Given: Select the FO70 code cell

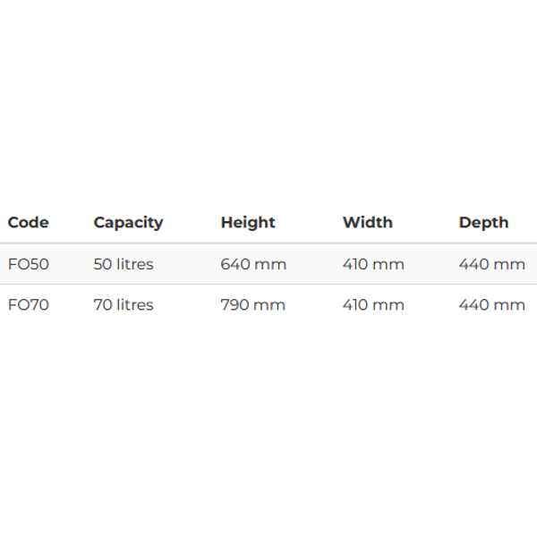Looking at the screenshot, I should point(29,305).
